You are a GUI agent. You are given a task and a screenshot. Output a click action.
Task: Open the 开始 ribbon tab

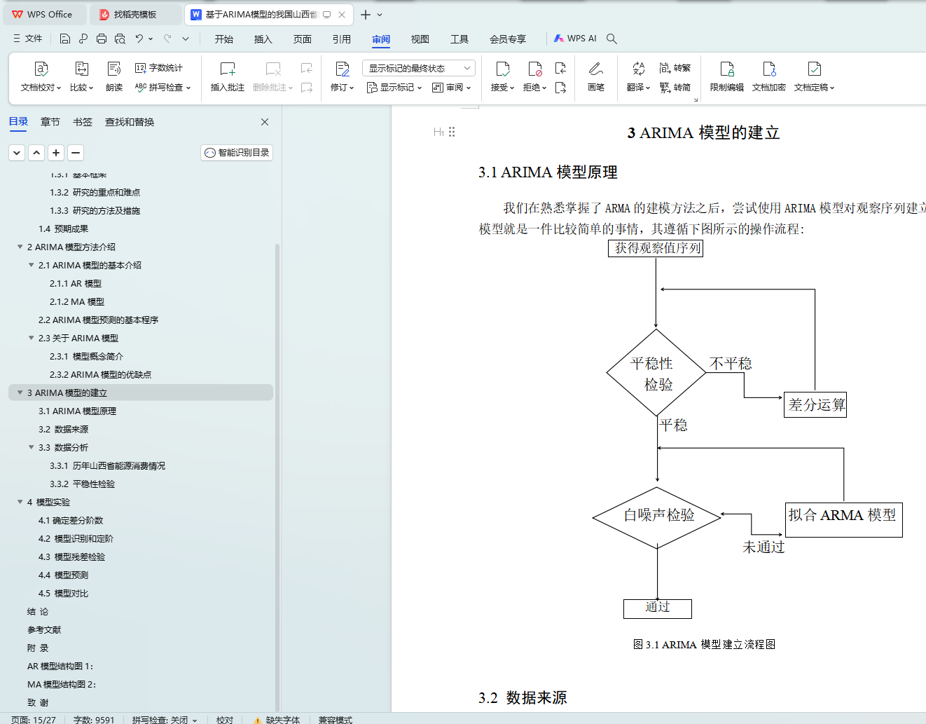pos(224,39)
